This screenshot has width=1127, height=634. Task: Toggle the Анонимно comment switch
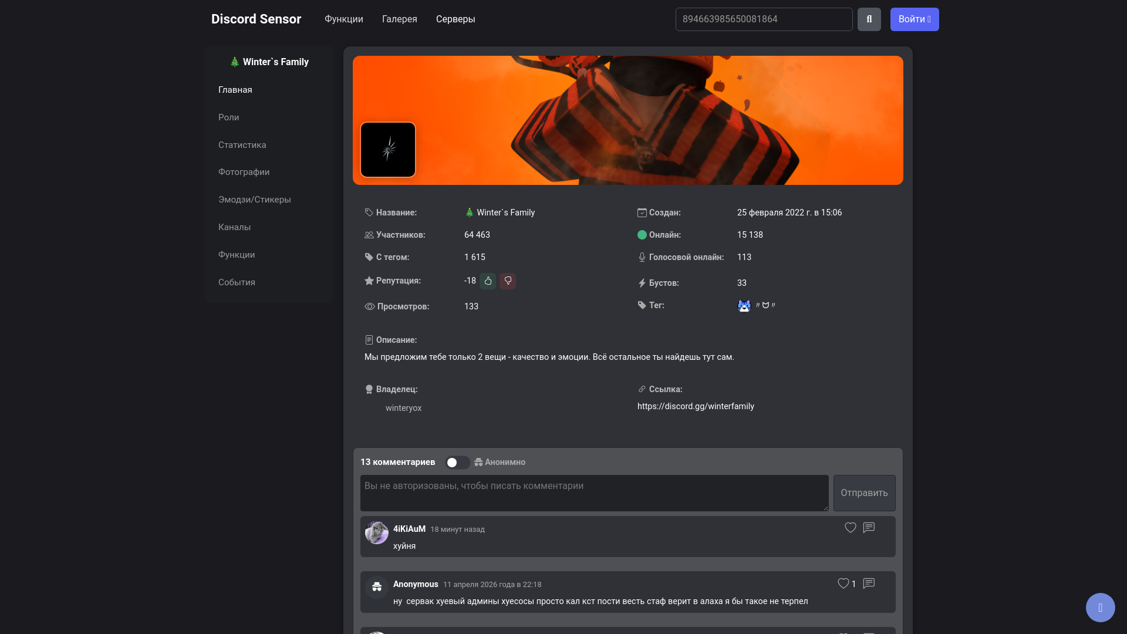click(457, 463)
